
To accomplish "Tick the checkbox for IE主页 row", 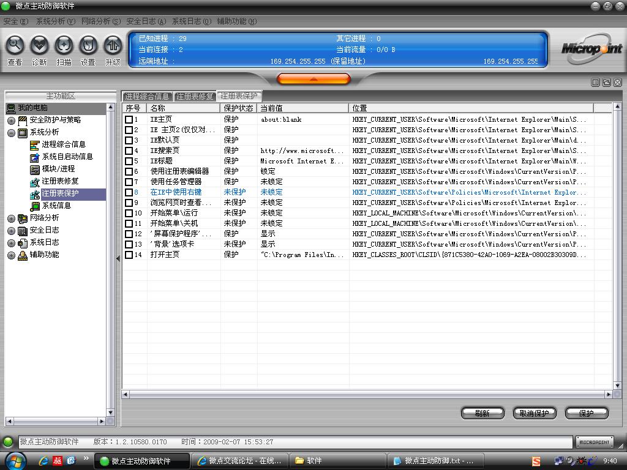I will coord(129,119).
